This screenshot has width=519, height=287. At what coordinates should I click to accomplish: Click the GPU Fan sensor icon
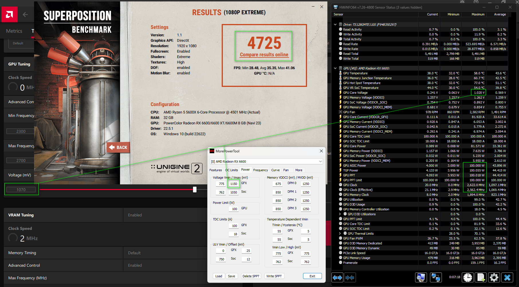click(x=340, y=112)
